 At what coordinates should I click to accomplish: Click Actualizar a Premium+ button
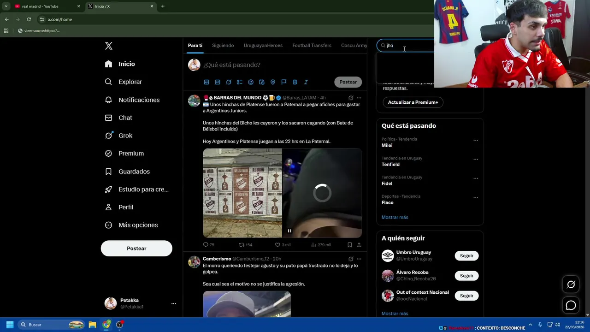(x=413, y=102)
